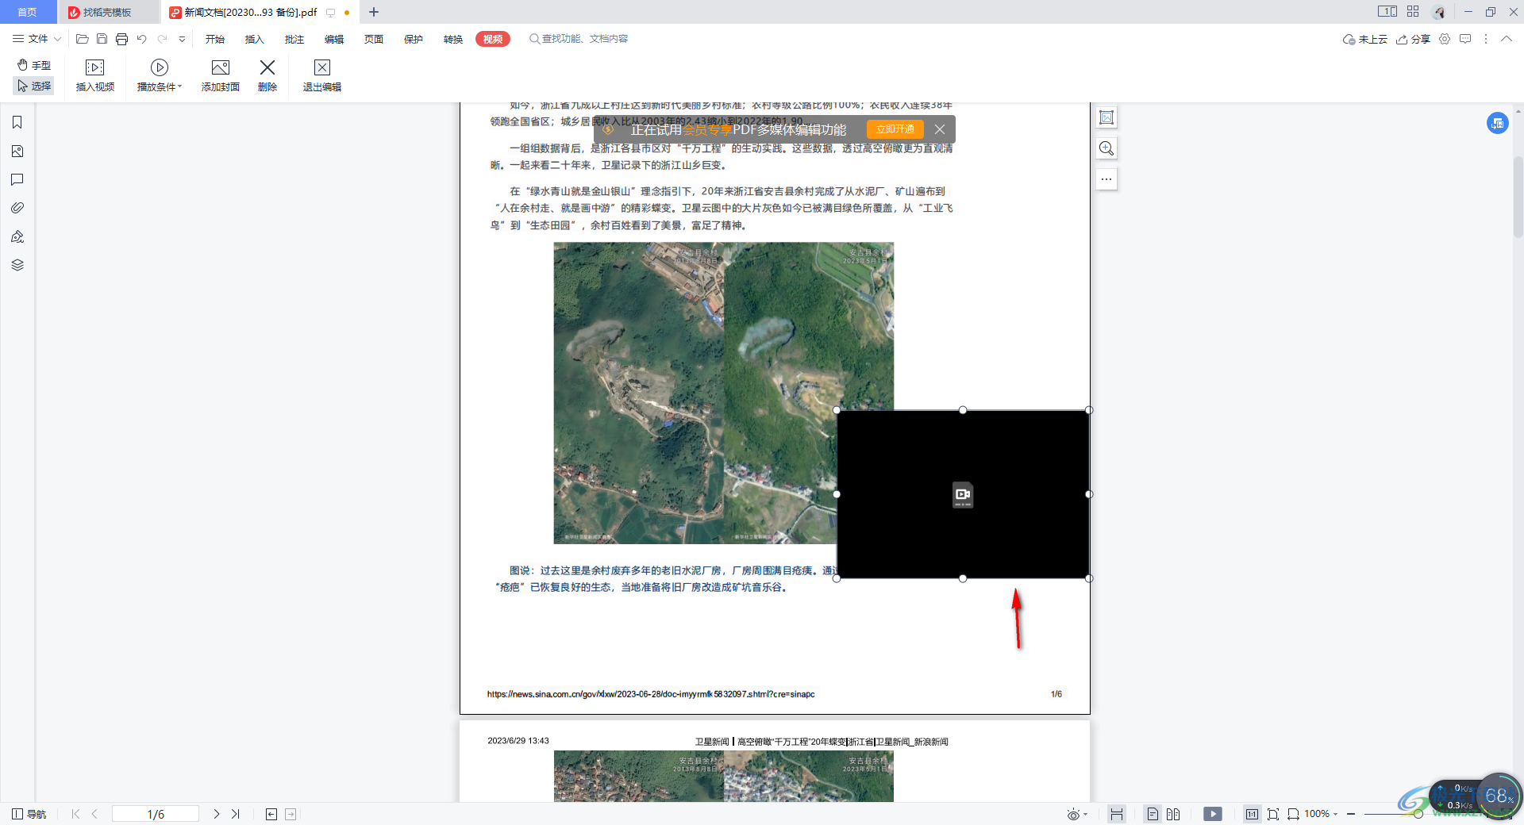Click 插入视频 to insert a video
1524x825 pixels.
[x=95, y=75]
